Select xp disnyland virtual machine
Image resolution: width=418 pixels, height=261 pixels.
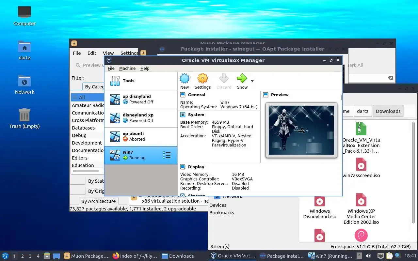pos(141,99)
